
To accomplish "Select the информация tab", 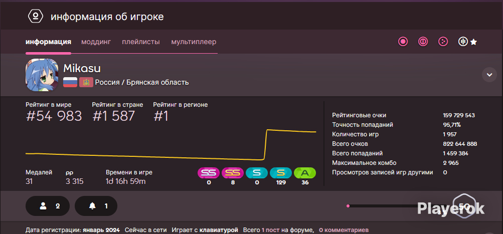I will tap(49, 42).
